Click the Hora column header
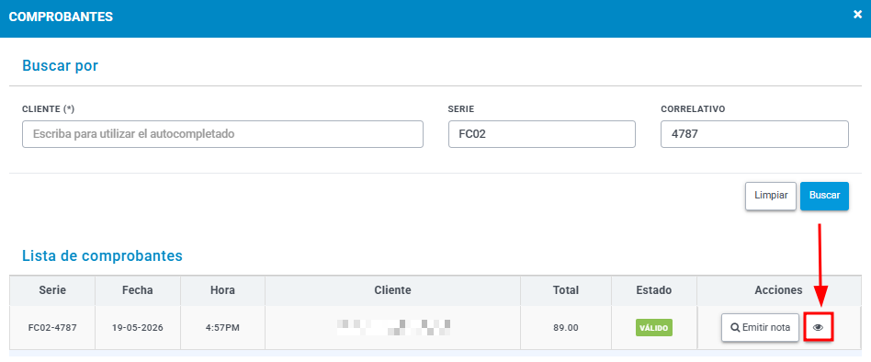 click(x=222, y=290)
